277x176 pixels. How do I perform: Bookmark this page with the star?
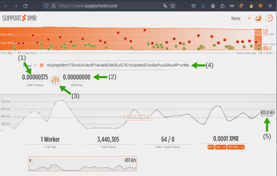[x=173, y=6]
